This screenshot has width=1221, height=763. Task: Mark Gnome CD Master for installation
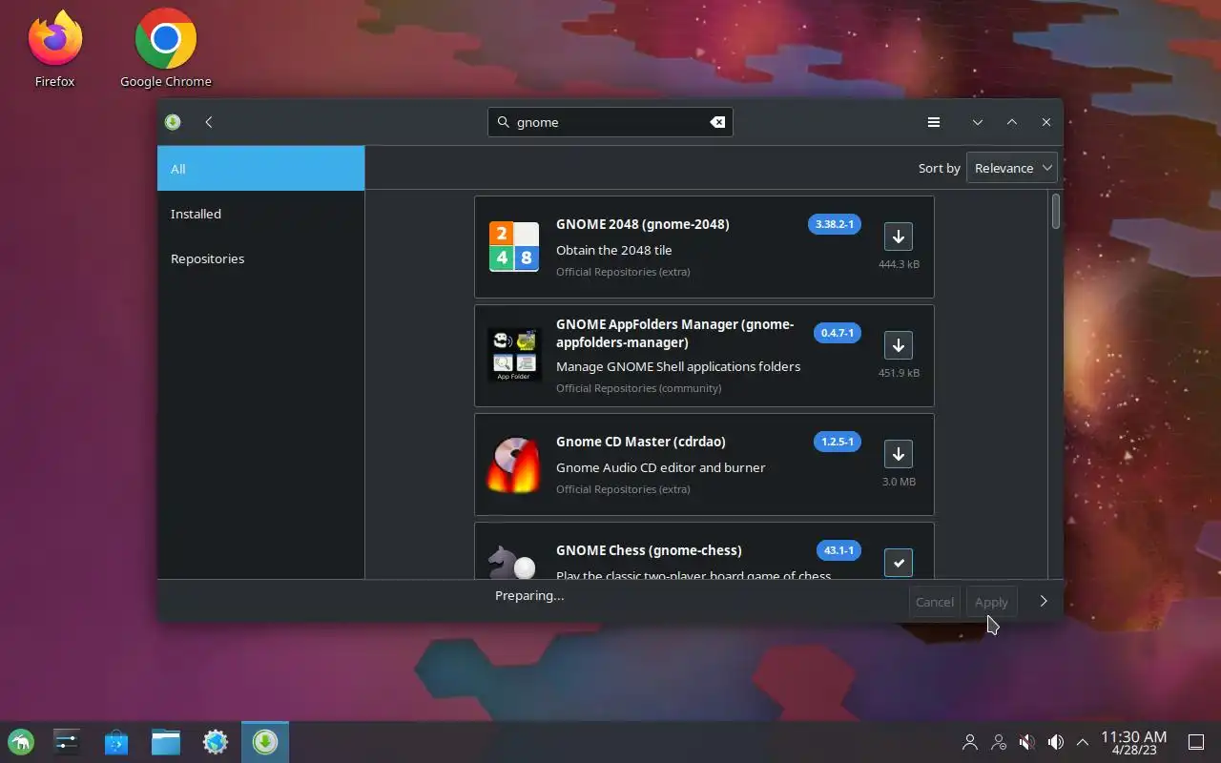coord(898,454)
